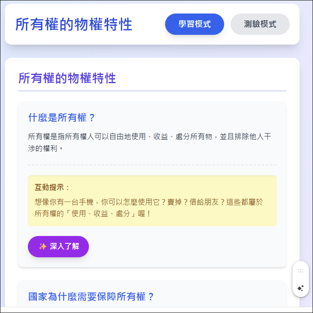The width and height of the screenshot is (313, 313).
Task: Click the heading 什麼是所有權？
Action: pyautogui.click(x=61, y=117)
